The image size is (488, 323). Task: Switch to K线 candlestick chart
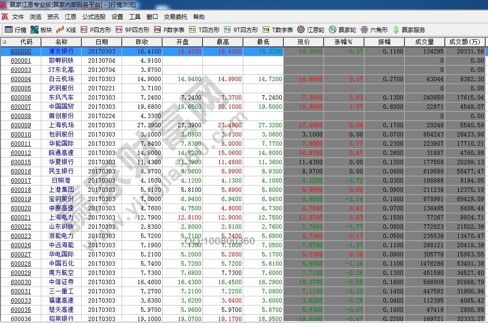click(67, 30)
